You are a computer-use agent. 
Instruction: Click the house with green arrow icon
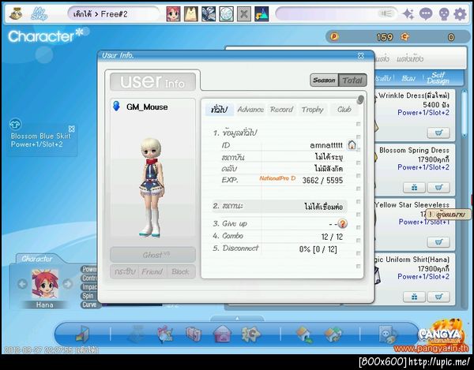pyautogui.click(x=304, y=334)
